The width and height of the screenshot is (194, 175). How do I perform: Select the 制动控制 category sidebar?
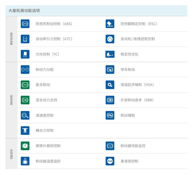point(12,100)
